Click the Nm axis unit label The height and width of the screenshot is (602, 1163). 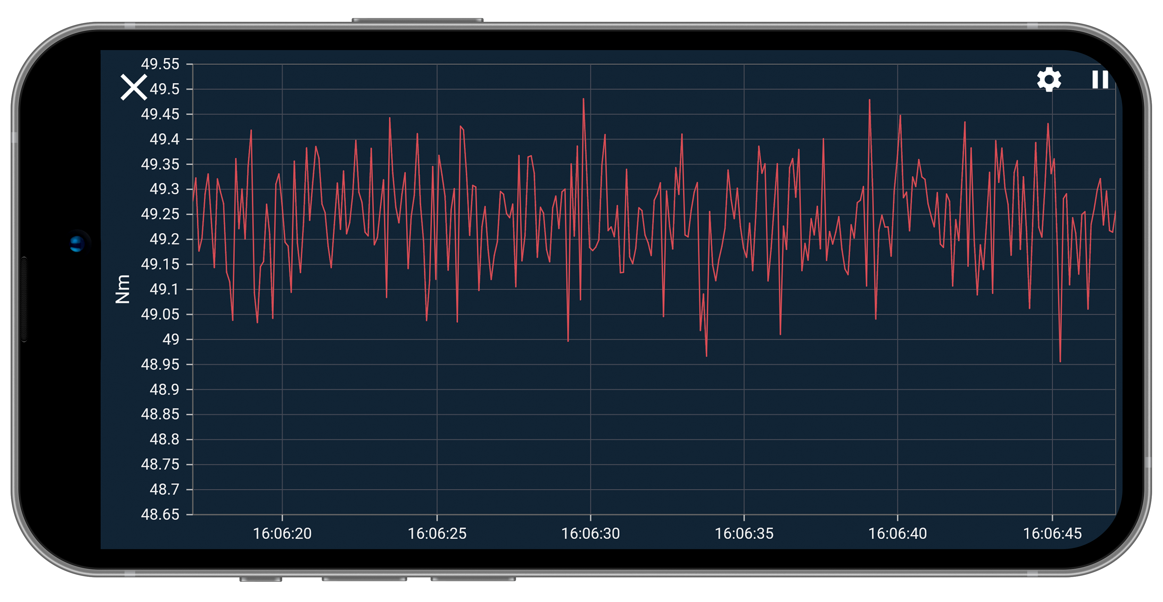[122, 289]
